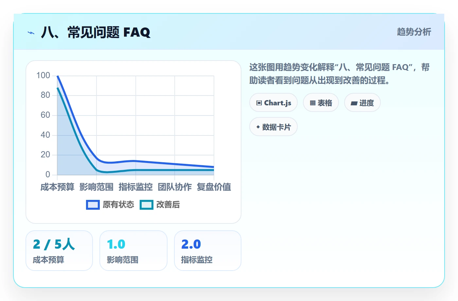Screen dimensions: 458x301
Task: Click the chart description paragraph
Action: click(340, 74)
